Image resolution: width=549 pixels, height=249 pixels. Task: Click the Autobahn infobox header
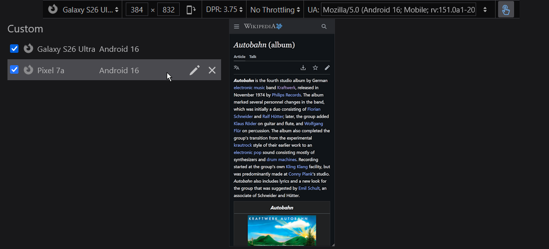point(282,208)
